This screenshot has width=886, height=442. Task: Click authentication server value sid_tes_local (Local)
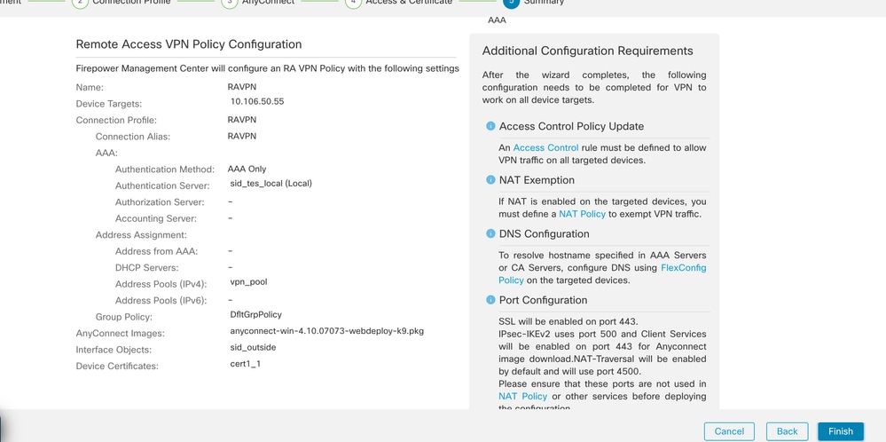271,184
